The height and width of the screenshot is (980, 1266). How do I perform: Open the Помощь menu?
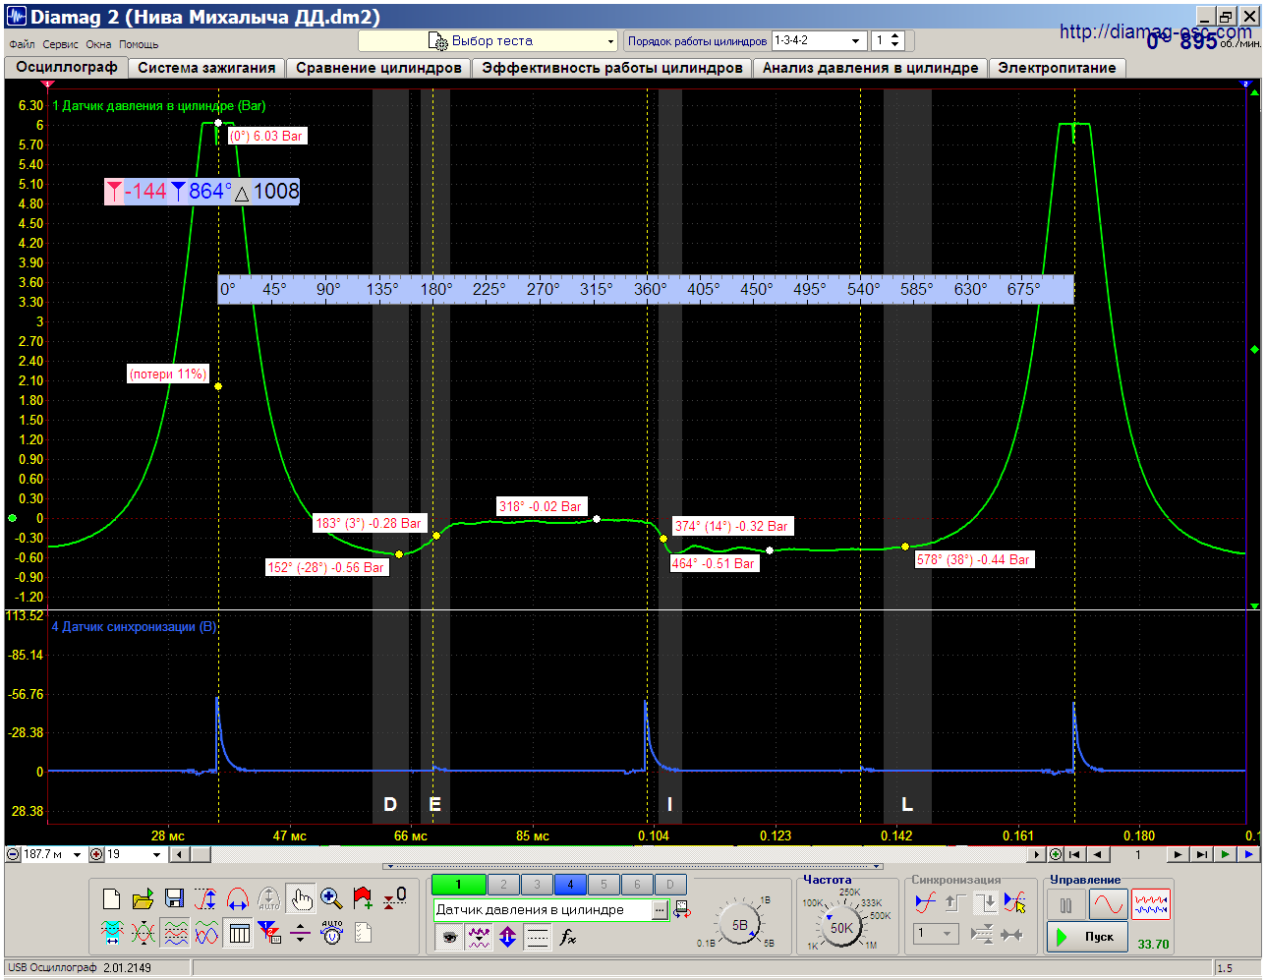[x=139, y=44]
